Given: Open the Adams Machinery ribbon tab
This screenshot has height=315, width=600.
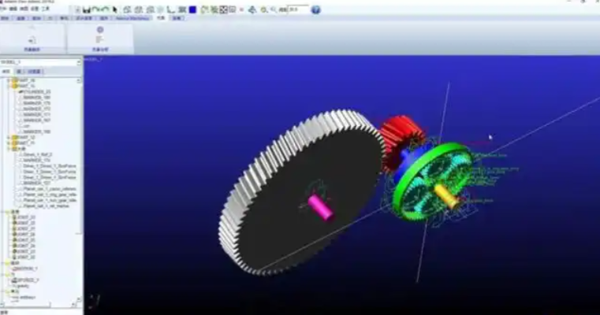Looking at the screenshot, I should tap(132, 17).
